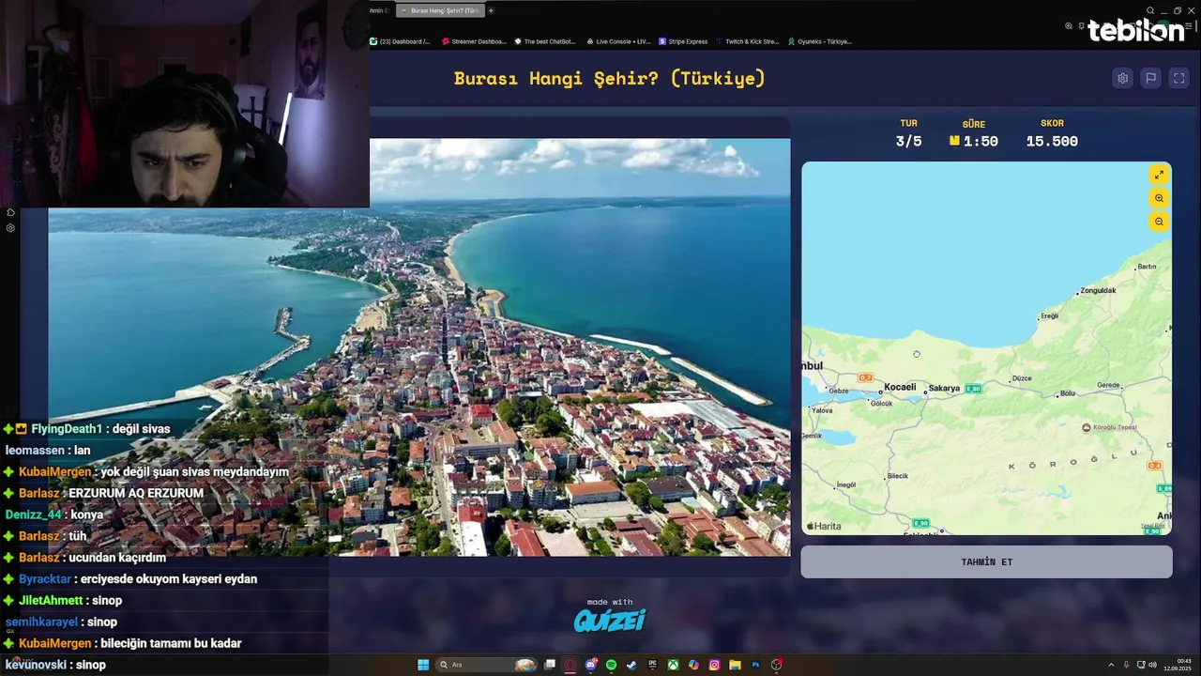The image size is (1201, 676).
Task: Open Twitch & Kick Stream bookmark
Action: [748, 41]
